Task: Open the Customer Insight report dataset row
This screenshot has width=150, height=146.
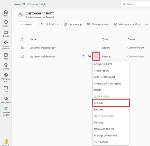Action: (43, 57)
